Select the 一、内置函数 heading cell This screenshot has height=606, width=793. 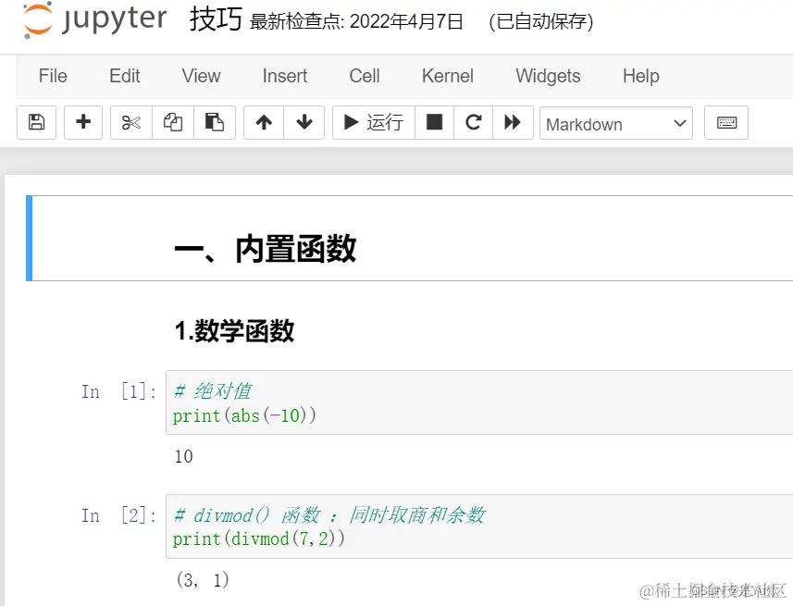click(x=412, y=239)
